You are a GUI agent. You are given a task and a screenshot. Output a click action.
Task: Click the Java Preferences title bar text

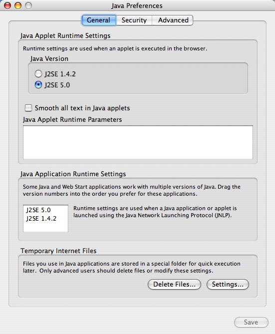(137, 6)
